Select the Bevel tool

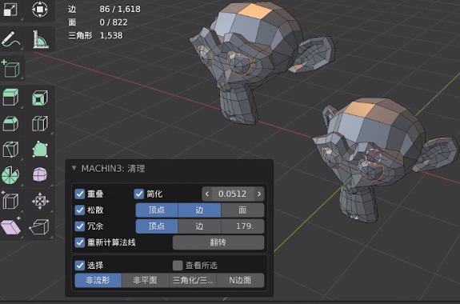11,123
